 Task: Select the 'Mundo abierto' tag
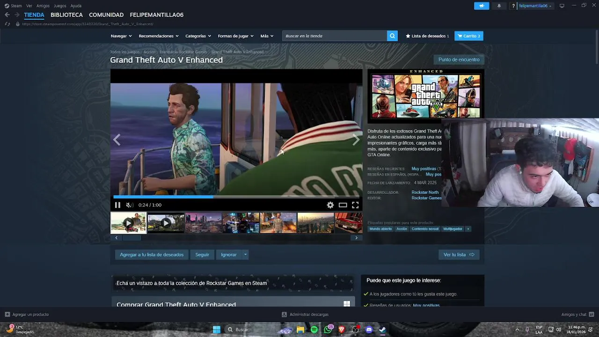[x=380, y=229]
